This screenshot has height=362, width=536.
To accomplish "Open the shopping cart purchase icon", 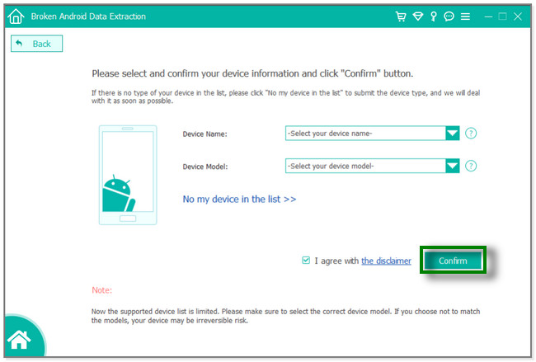I will click(x=401, y=16).
